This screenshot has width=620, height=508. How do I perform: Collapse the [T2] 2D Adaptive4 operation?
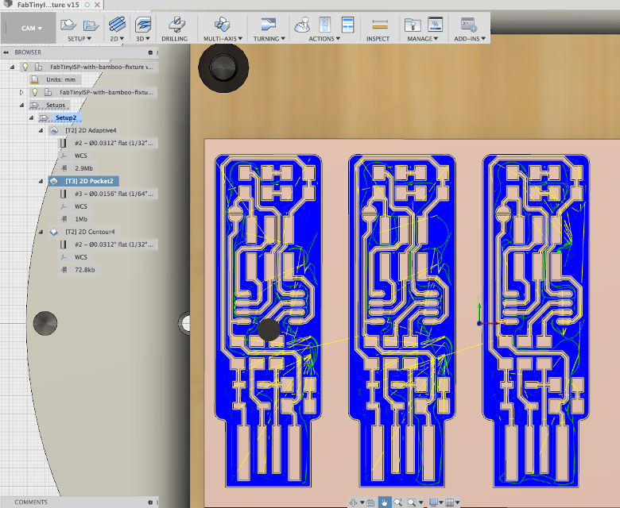tap(41, 130)
